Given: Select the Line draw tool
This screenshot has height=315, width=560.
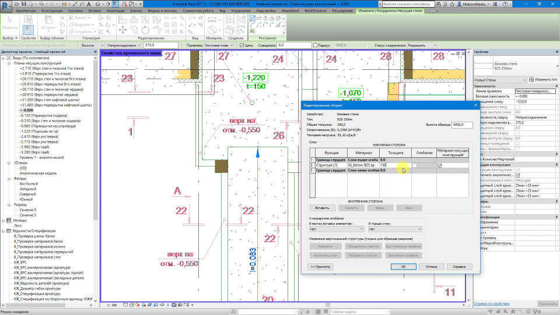Looking at the screenshot, I should pyautogui.click(x=253, y=18).
